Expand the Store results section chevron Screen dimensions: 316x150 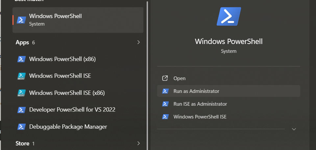[138, 143]
